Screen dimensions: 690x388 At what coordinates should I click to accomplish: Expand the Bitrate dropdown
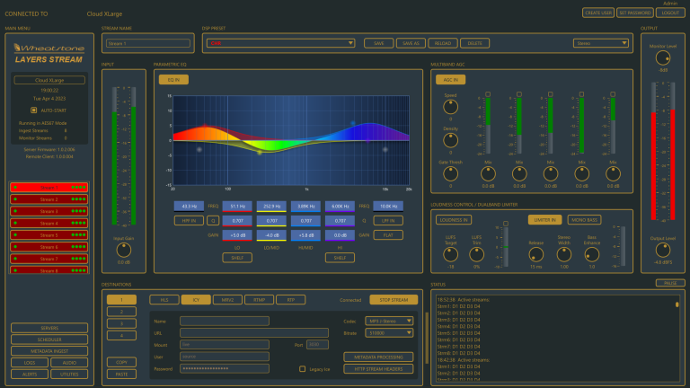pos(391,332)
